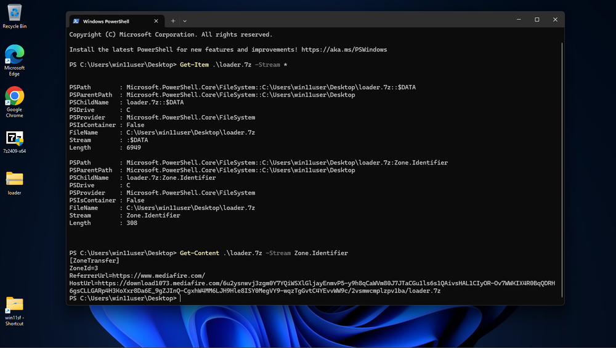The width and height of the screenshot is (616, 348).
Task: Click the HostUrl download1073.mediafire.com address
Action: pos(185,283)
